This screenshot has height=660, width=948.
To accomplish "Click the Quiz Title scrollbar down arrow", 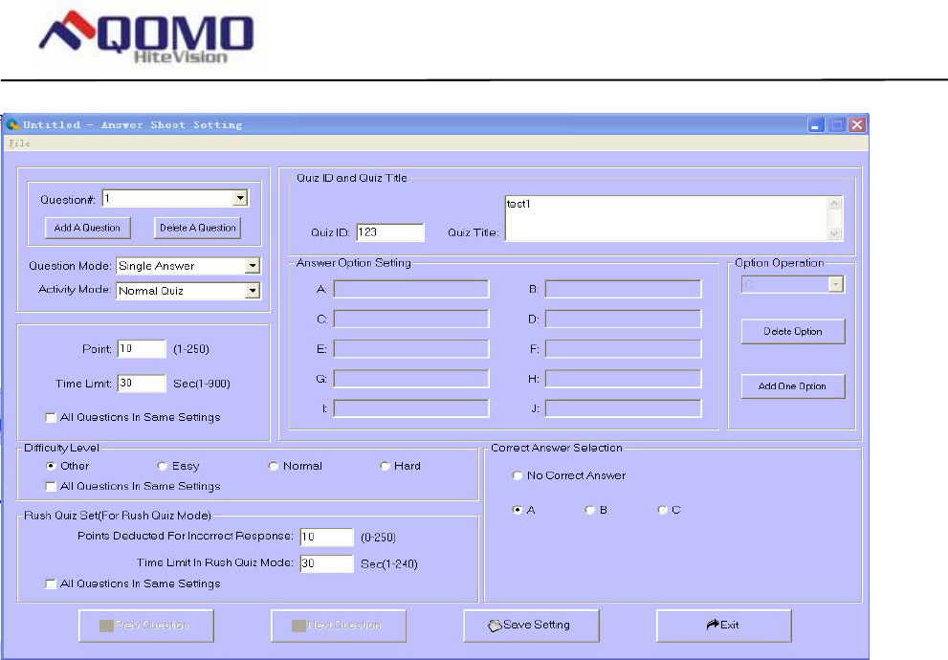I will 834,233.
